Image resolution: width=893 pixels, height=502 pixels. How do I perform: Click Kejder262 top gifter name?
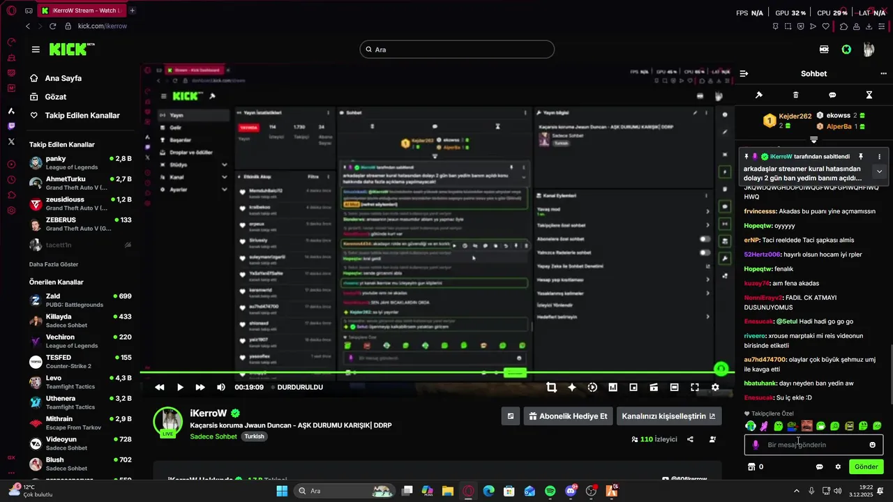coord(795,116)
